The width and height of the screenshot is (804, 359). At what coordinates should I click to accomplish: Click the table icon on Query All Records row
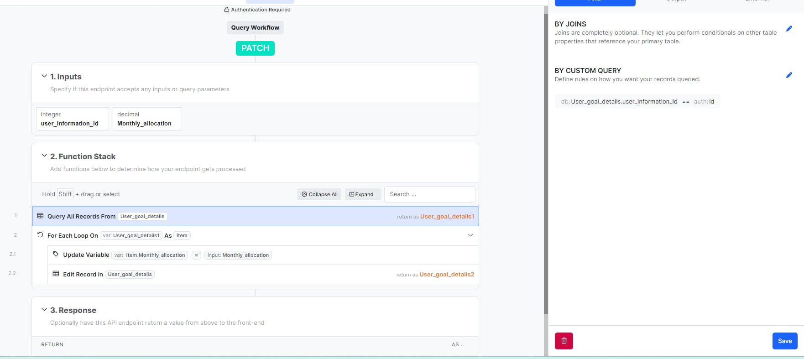[x=40, y=216]
